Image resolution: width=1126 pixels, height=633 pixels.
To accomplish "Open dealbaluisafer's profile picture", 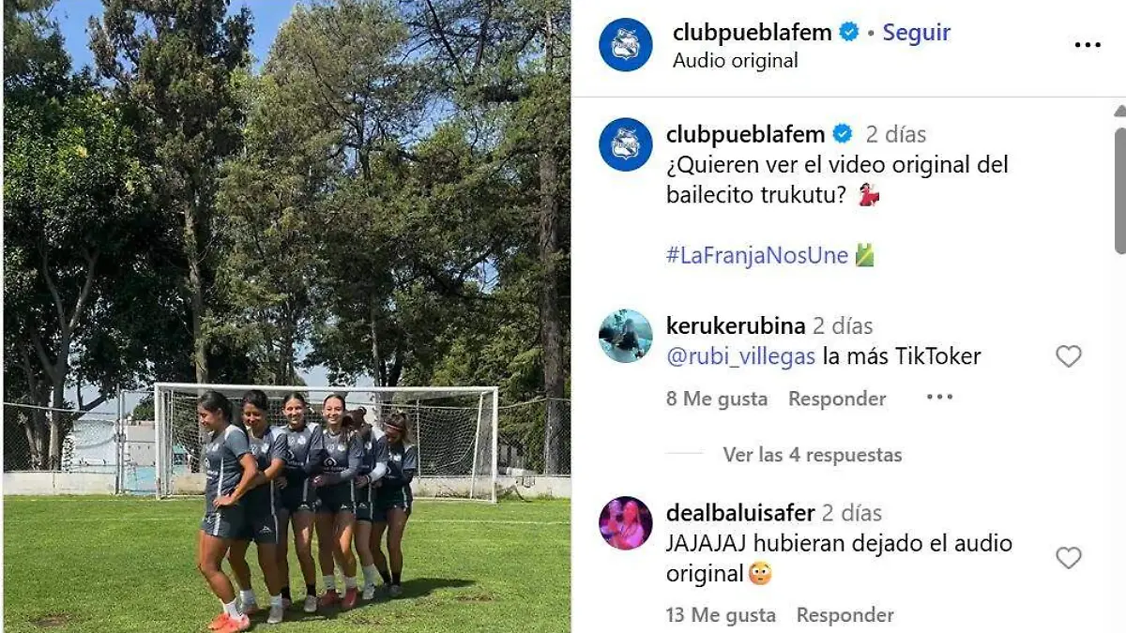I will (626, 522).
